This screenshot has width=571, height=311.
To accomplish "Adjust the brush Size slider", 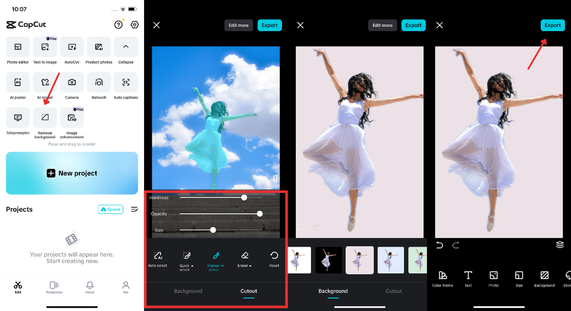I will point(213,230).
